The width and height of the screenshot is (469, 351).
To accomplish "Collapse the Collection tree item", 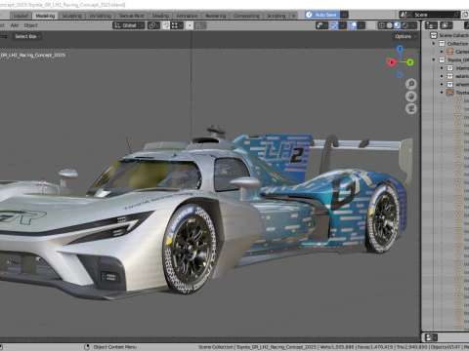I will coord(434,44).
